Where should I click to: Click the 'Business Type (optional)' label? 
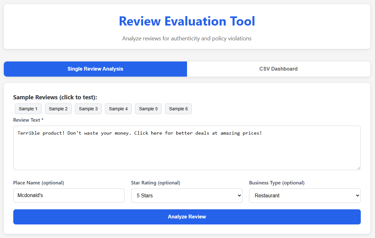[277, 183]
